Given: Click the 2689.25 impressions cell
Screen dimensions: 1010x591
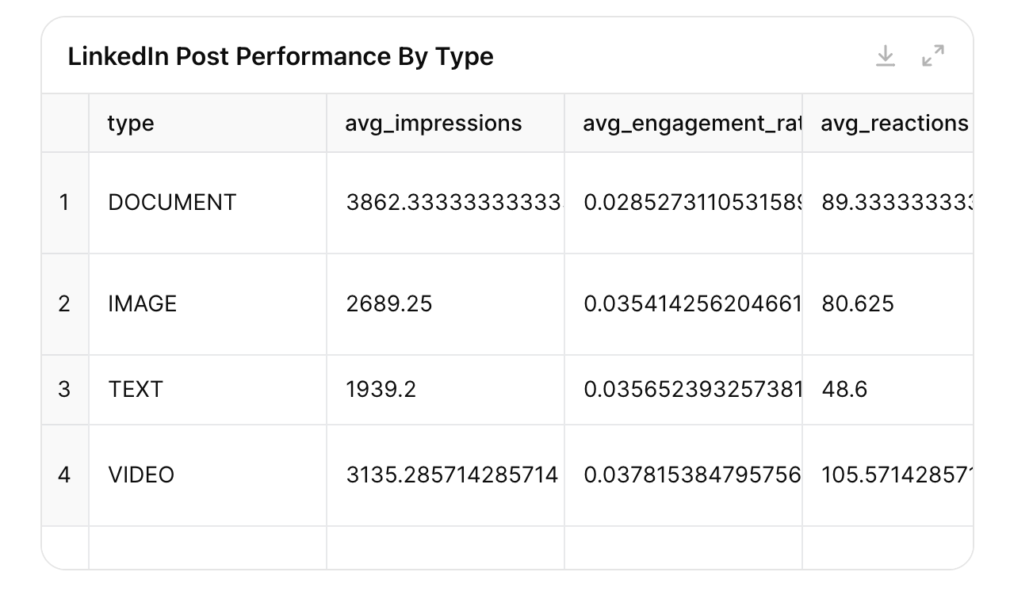Looking at the screenshot, I should click(x=389, y=304).
